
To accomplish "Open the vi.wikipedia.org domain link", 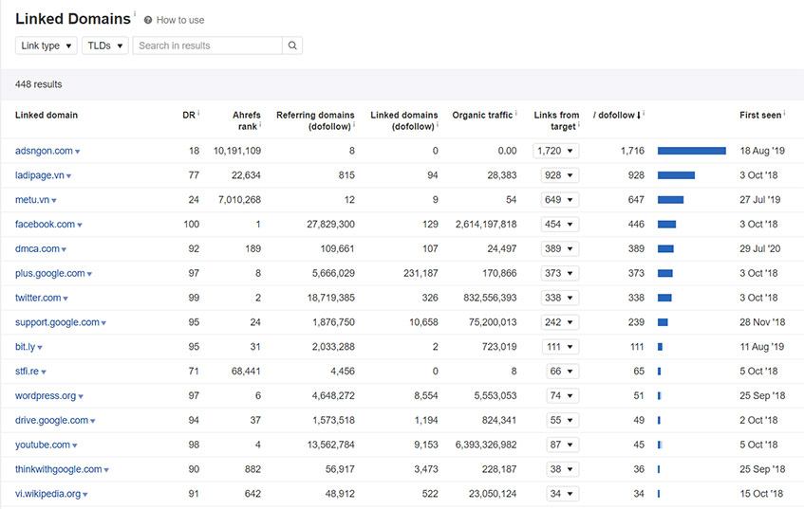I will point(47,494).
